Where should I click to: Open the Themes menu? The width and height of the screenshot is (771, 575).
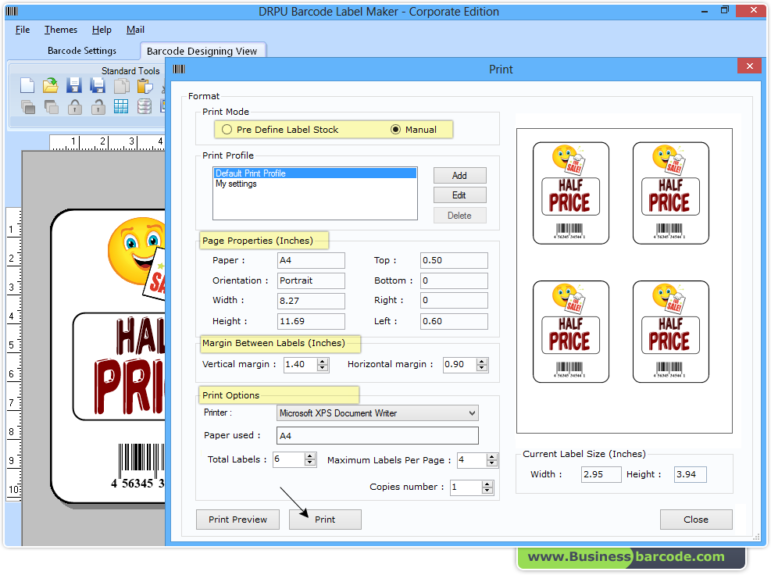[60, 30]
